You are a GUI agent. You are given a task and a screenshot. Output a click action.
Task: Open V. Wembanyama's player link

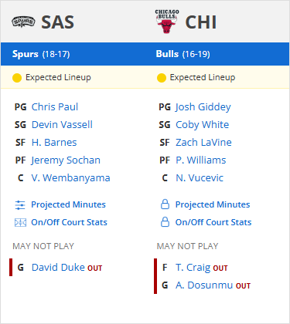pyautogui.click(x=70, y=178)
